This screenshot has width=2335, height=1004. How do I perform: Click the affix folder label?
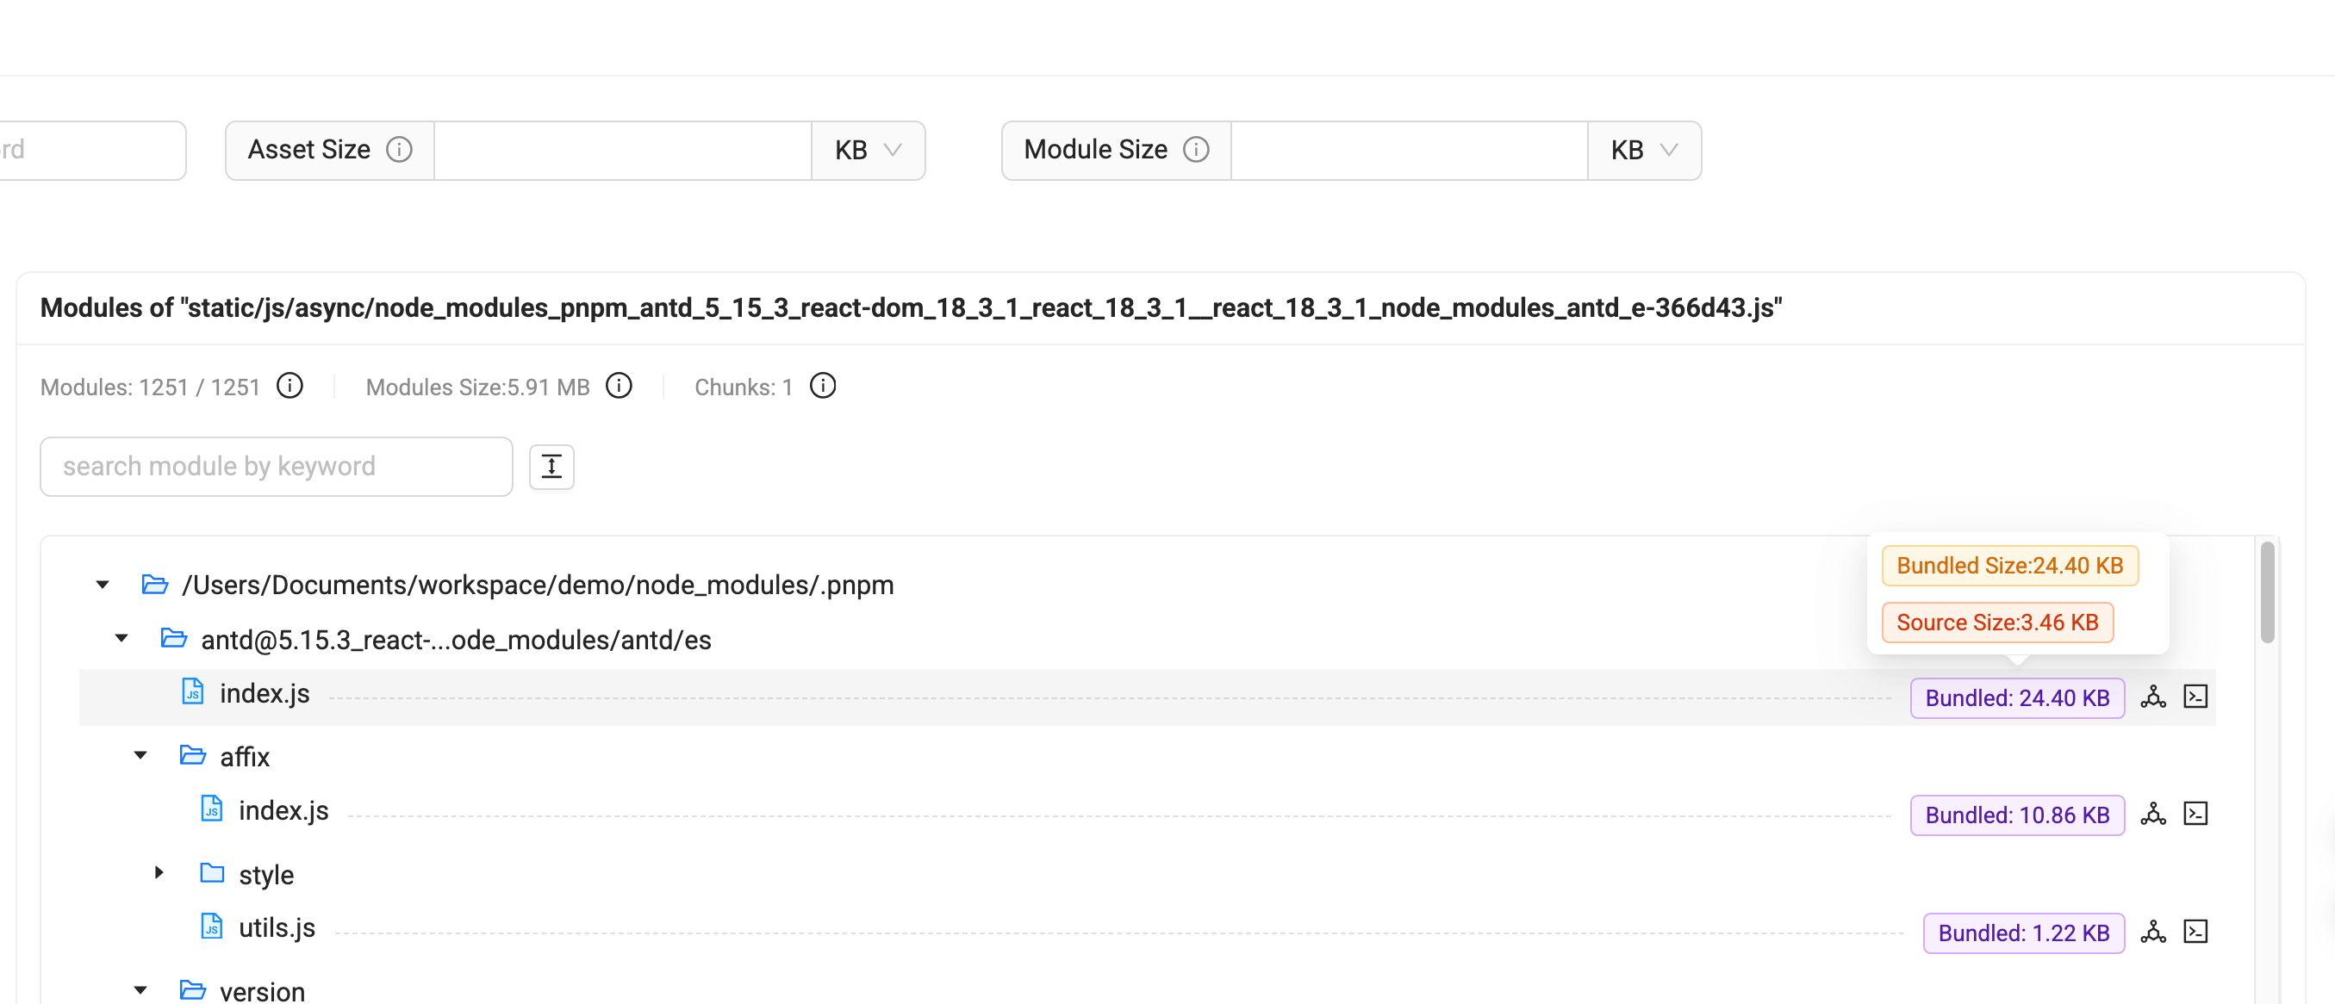[245, 757]
